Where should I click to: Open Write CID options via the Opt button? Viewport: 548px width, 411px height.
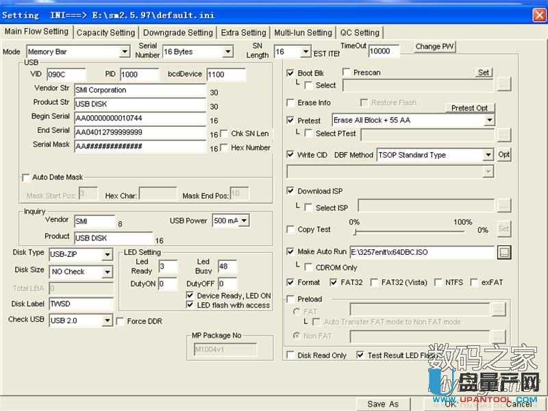pos(503,155)
